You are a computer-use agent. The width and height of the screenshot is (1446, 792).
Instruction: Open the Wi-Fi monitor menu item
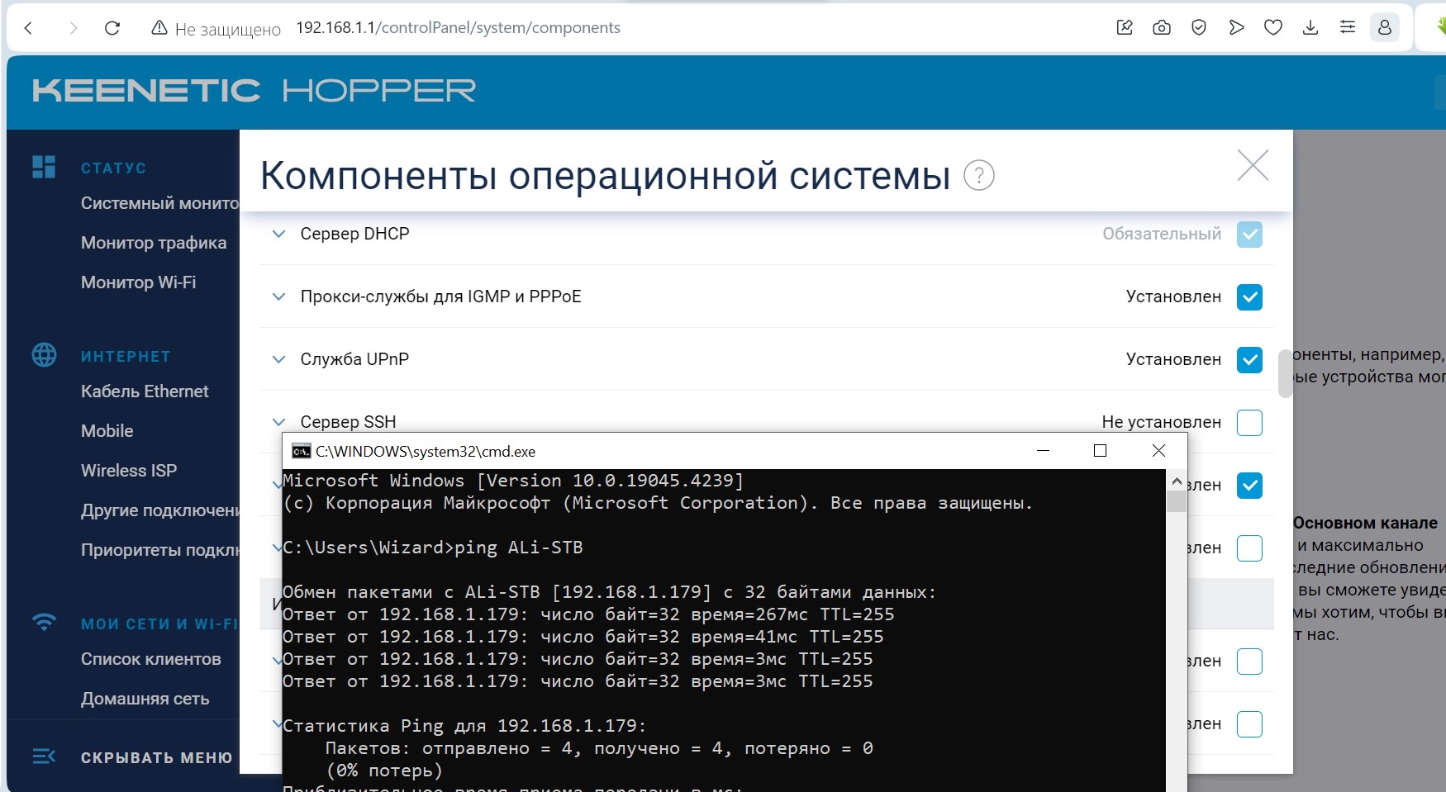coord(139,282)
